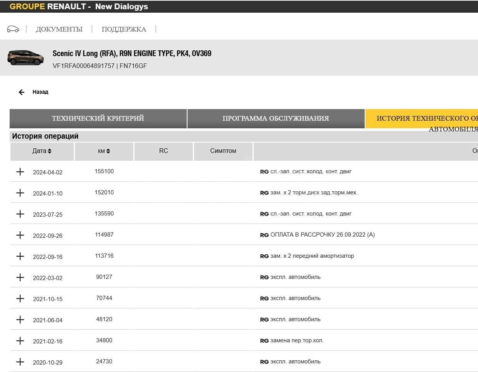Click text 'зам. х 2 передний амортизатор'
The image size is (478, 373).
(x=312, y=256)
